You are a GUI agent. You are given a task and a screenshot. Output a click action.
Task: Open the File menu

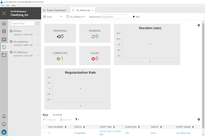coord(2,5)
